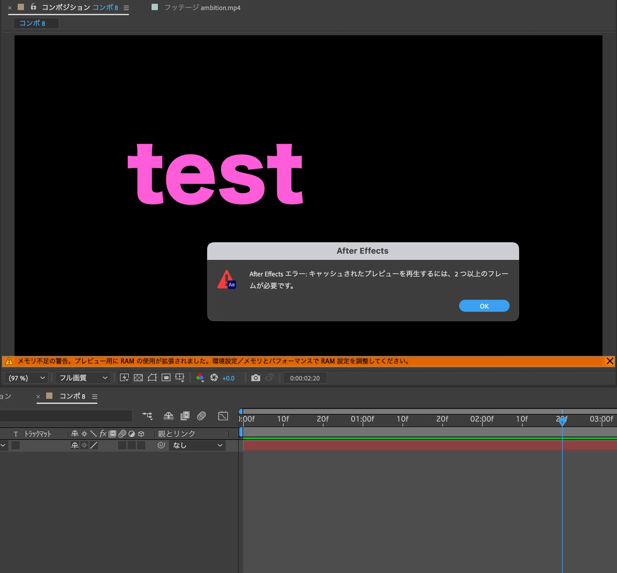Click the Region of Interest icon
The image size is (617, 573).
tap(166, 378)
